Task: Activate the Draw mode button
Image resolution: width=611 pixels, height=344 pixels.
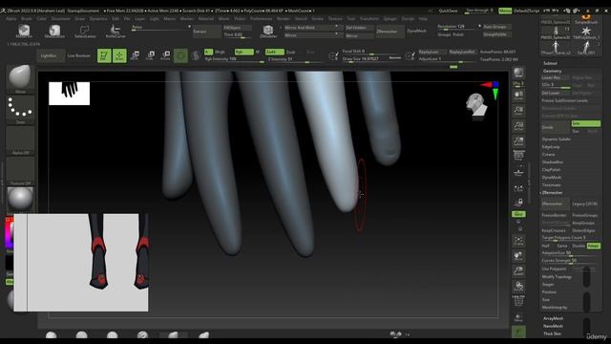Action: (119, 55)
